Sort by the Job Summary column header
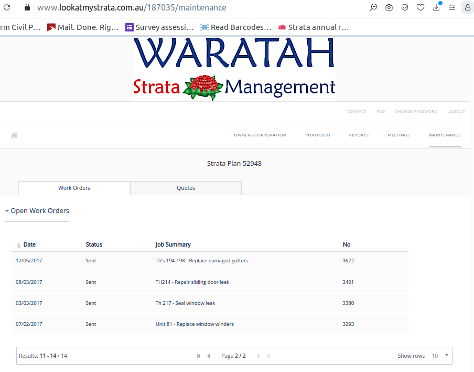Screen dimensions: 474x372 [173, 245]
